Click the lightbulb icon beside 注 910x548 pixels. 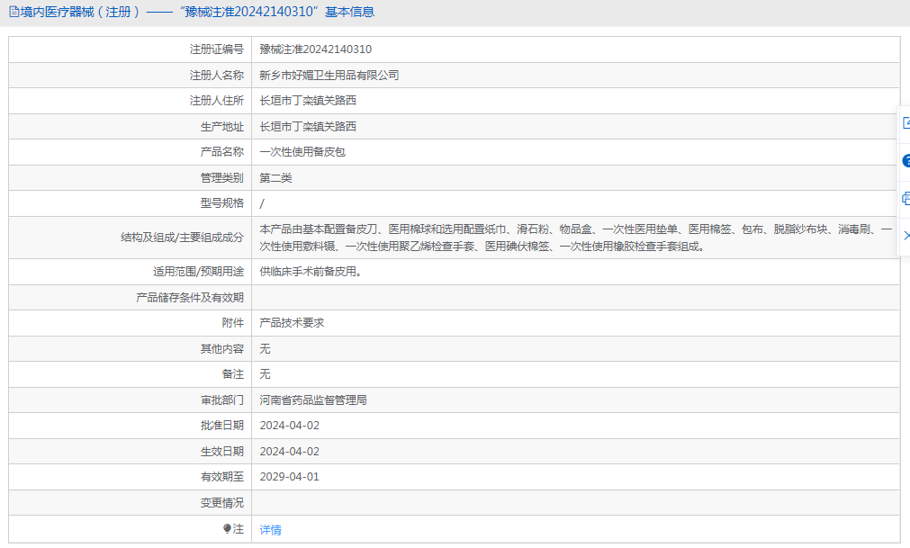point(227,528)
